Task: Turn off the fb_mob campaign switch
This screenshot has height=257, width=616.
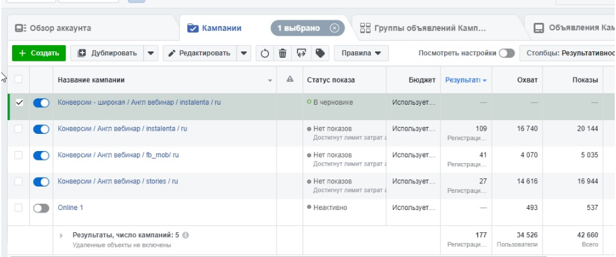Action: click(x=41, y=155)
